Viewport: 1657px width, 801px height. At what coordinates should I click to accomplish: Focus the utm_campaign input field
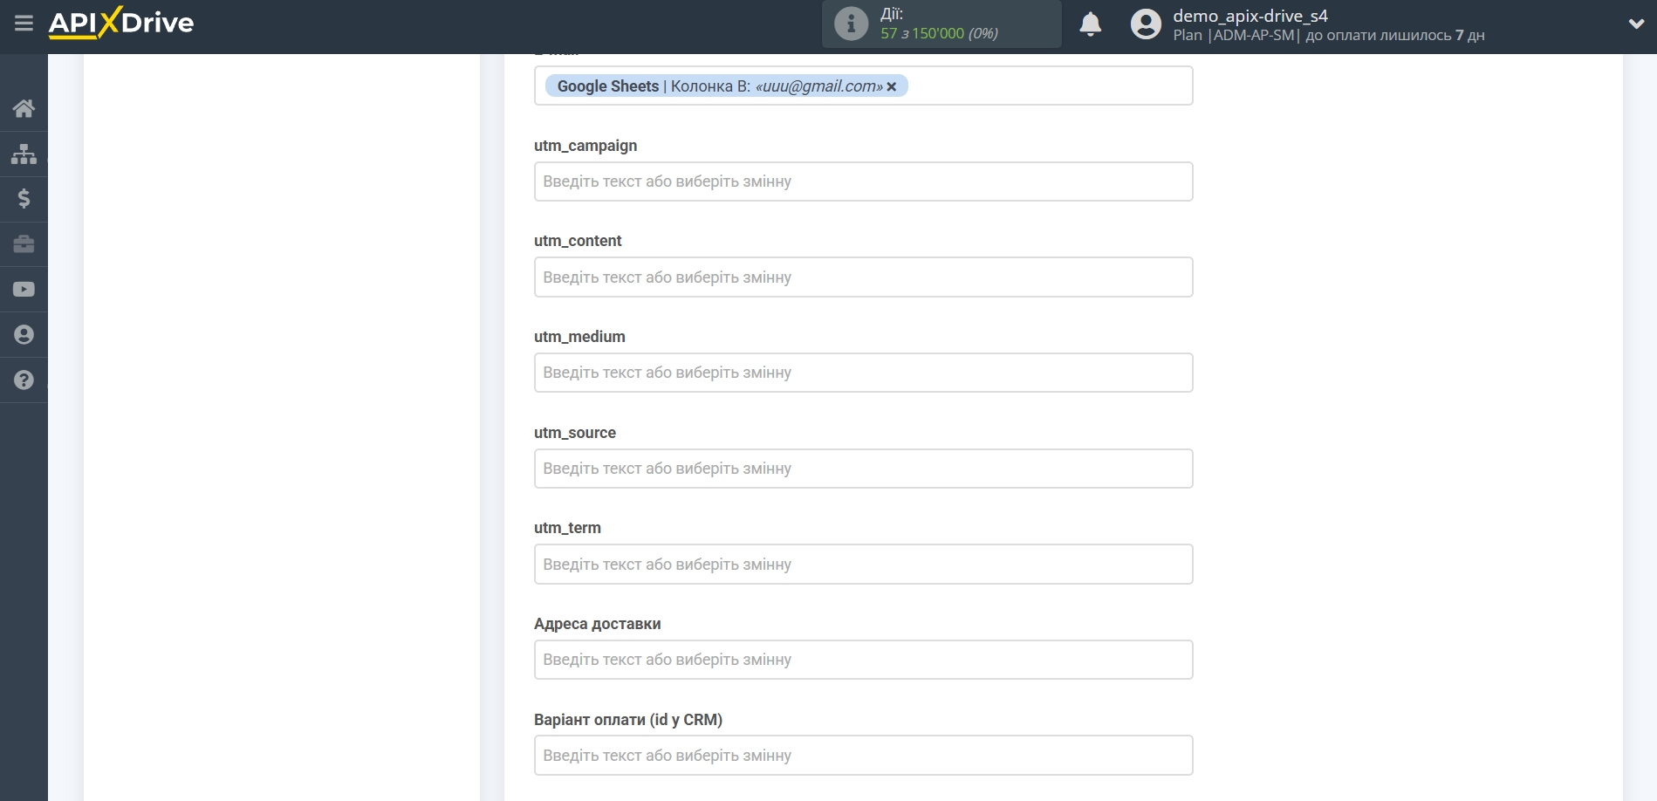(863, 181)
